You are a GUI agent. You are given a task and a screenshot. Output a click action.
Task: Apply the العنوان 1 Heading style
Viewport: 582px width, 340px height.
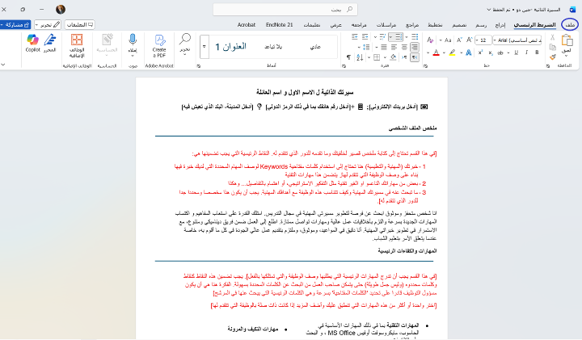tap(231, 47)
